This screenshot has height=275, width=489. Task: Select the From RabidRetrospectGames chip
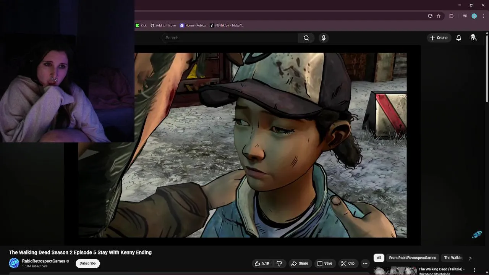pyautogui.click(x=413, y=258)
